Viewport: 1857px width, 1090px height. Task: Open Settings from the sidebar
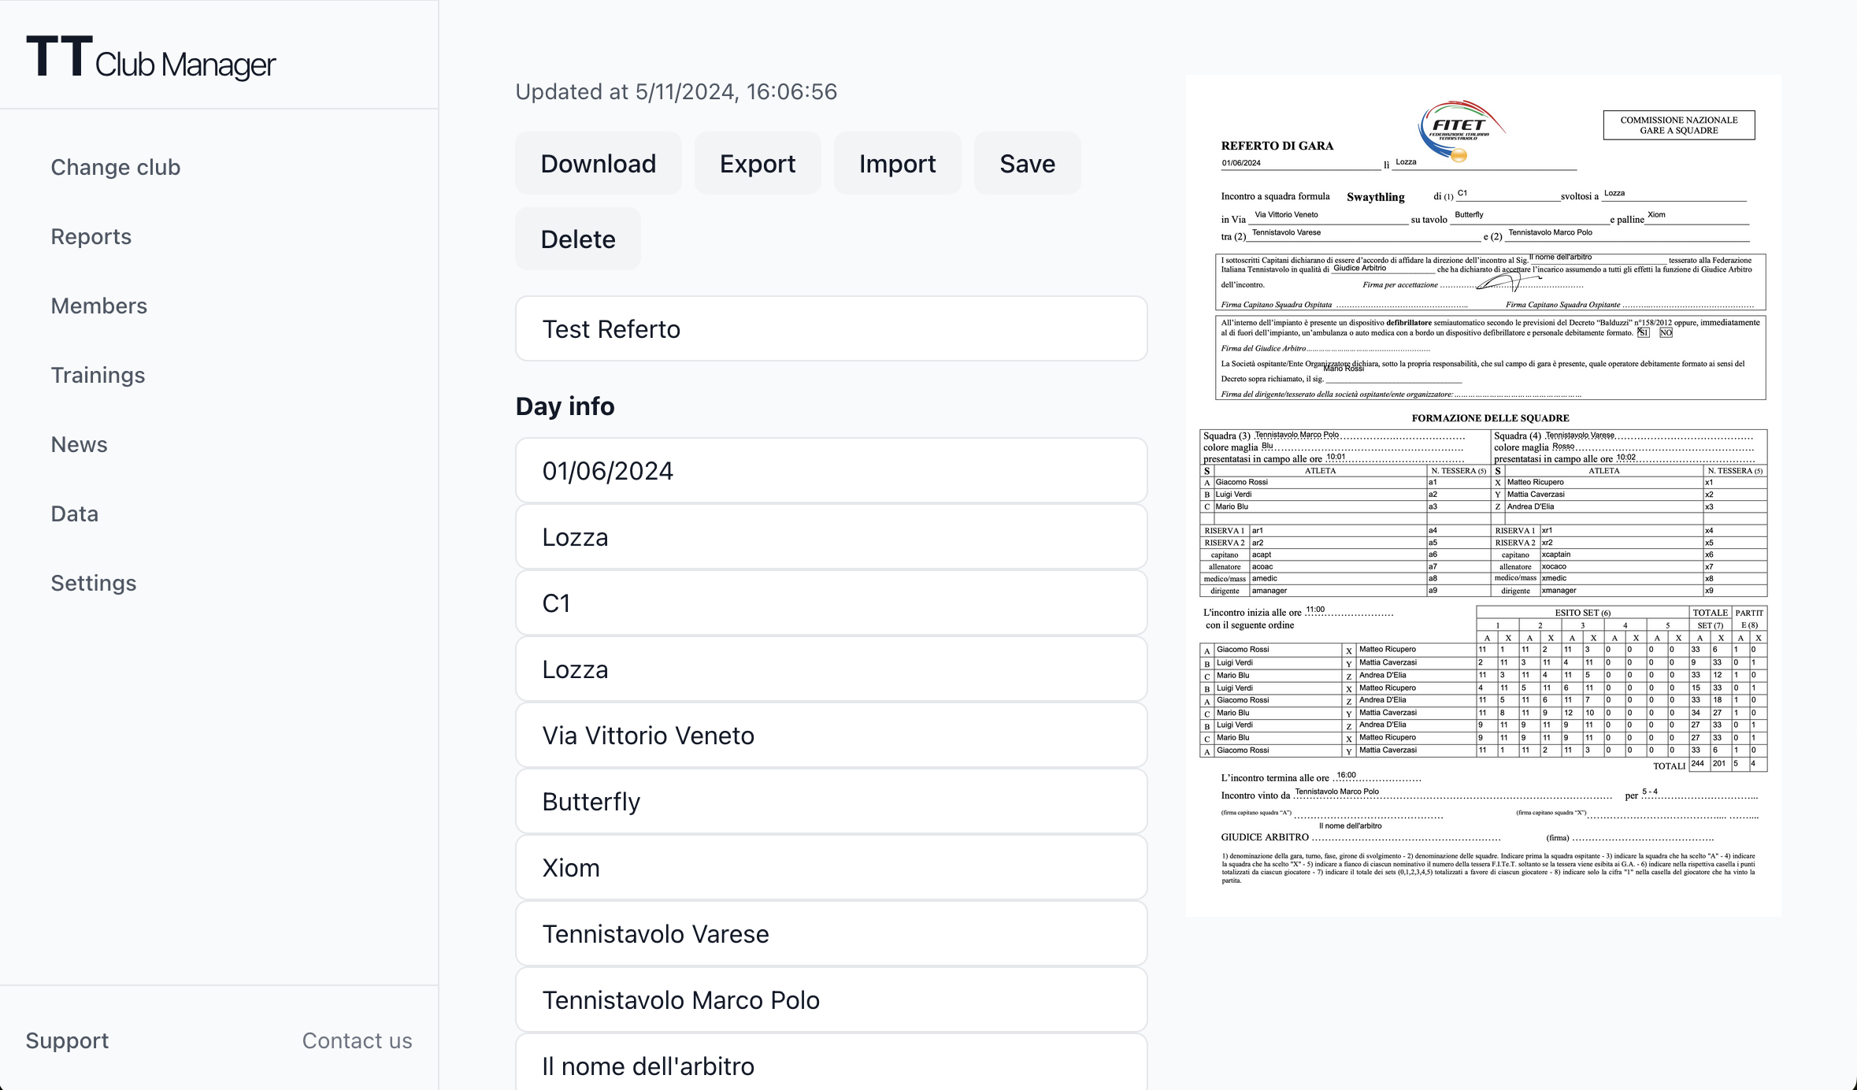click(94, 583)
